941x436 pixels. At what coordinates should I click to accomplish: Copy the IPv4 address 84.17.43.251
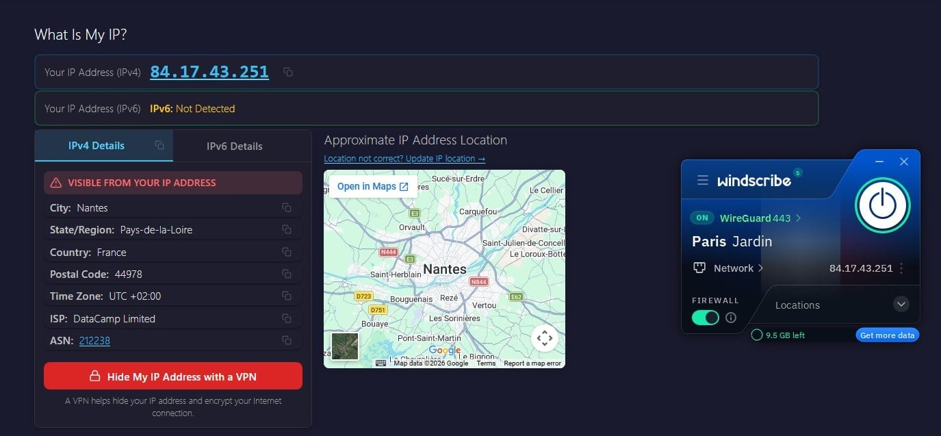tap(288, 72)
